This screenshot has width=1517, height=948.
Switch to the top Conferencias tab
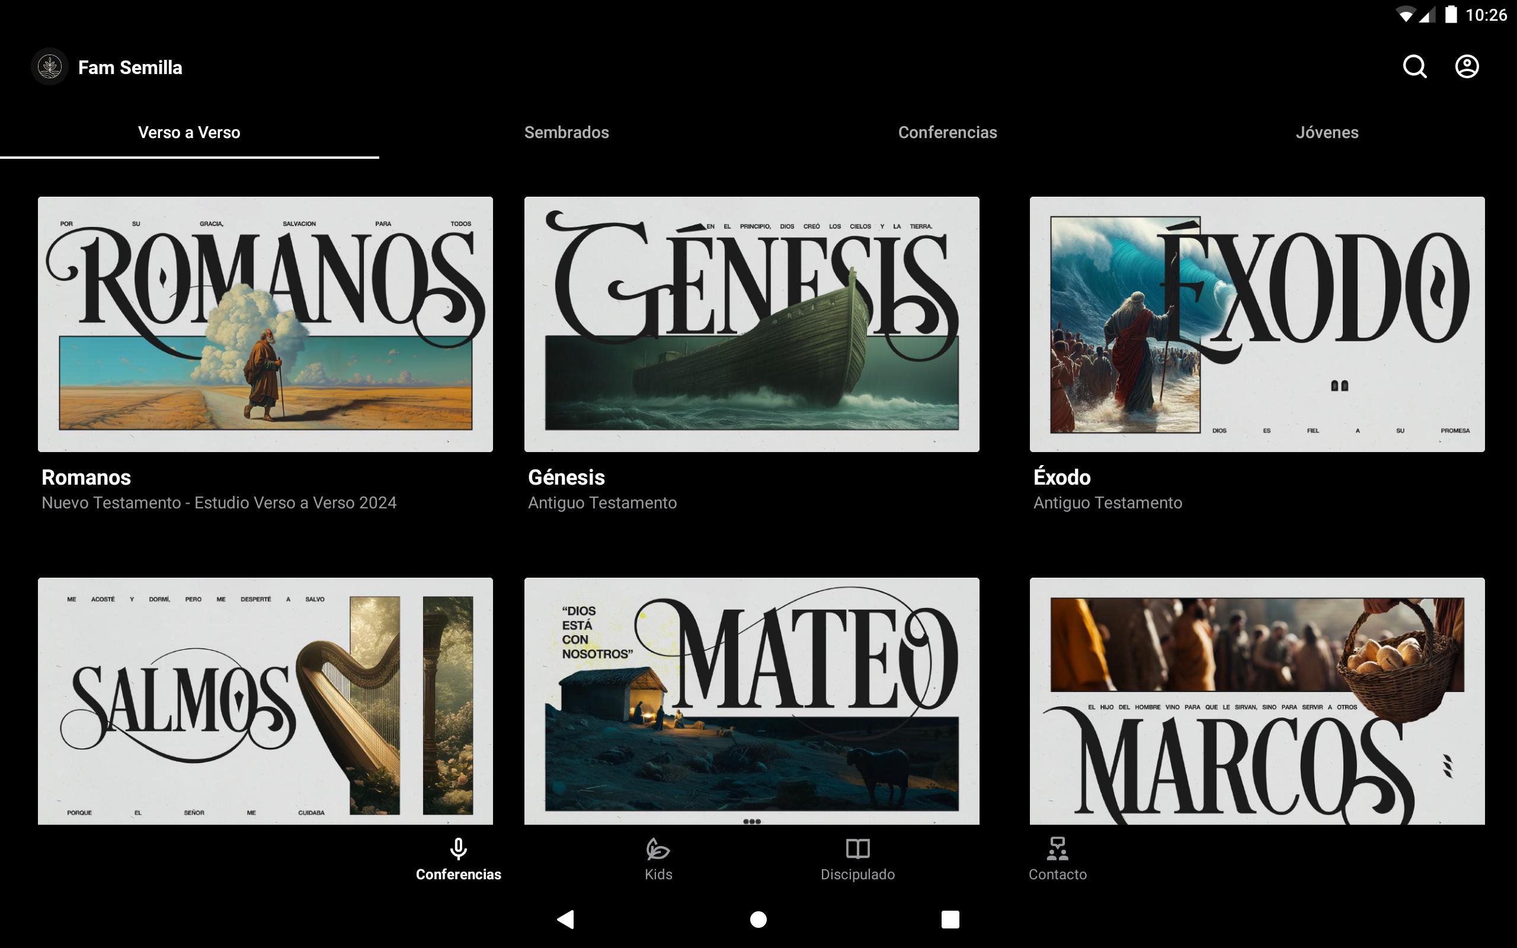947,132
